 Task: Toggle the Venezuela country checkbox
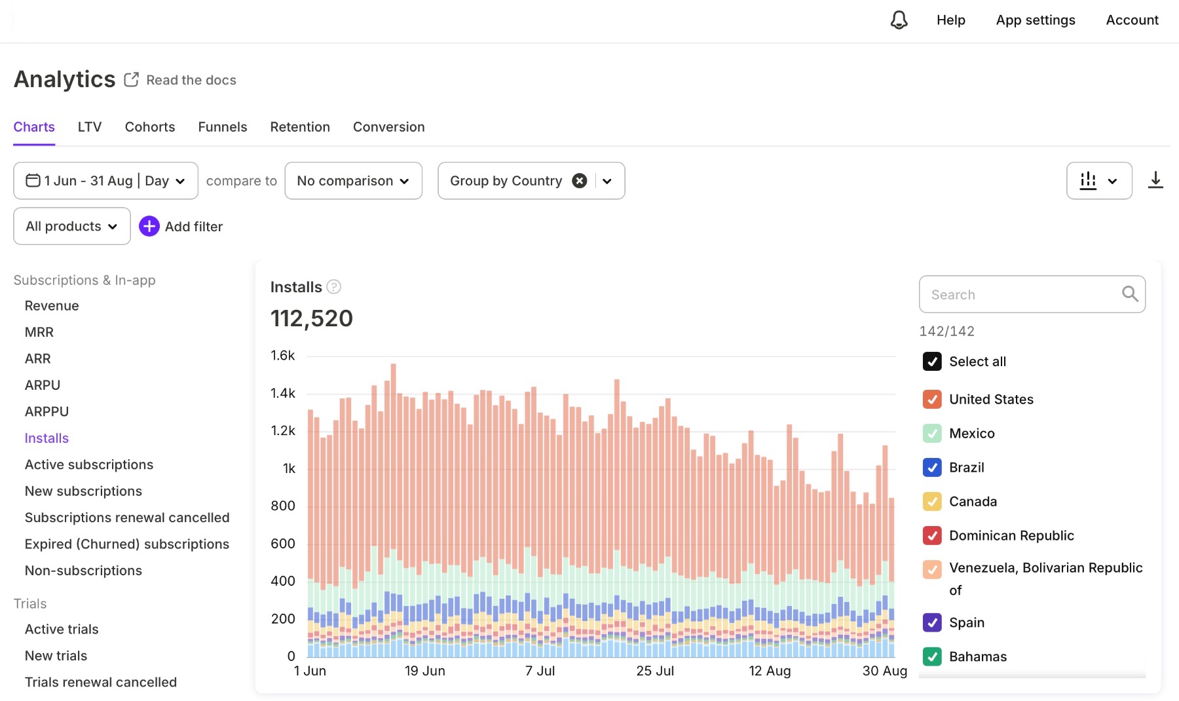pyautogui.click(x=932, y=569)
